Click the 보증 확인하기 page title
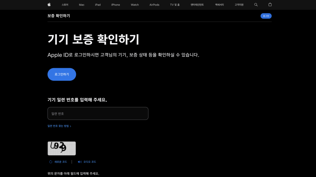Viewport: 316px width, 177px height. 59,16
